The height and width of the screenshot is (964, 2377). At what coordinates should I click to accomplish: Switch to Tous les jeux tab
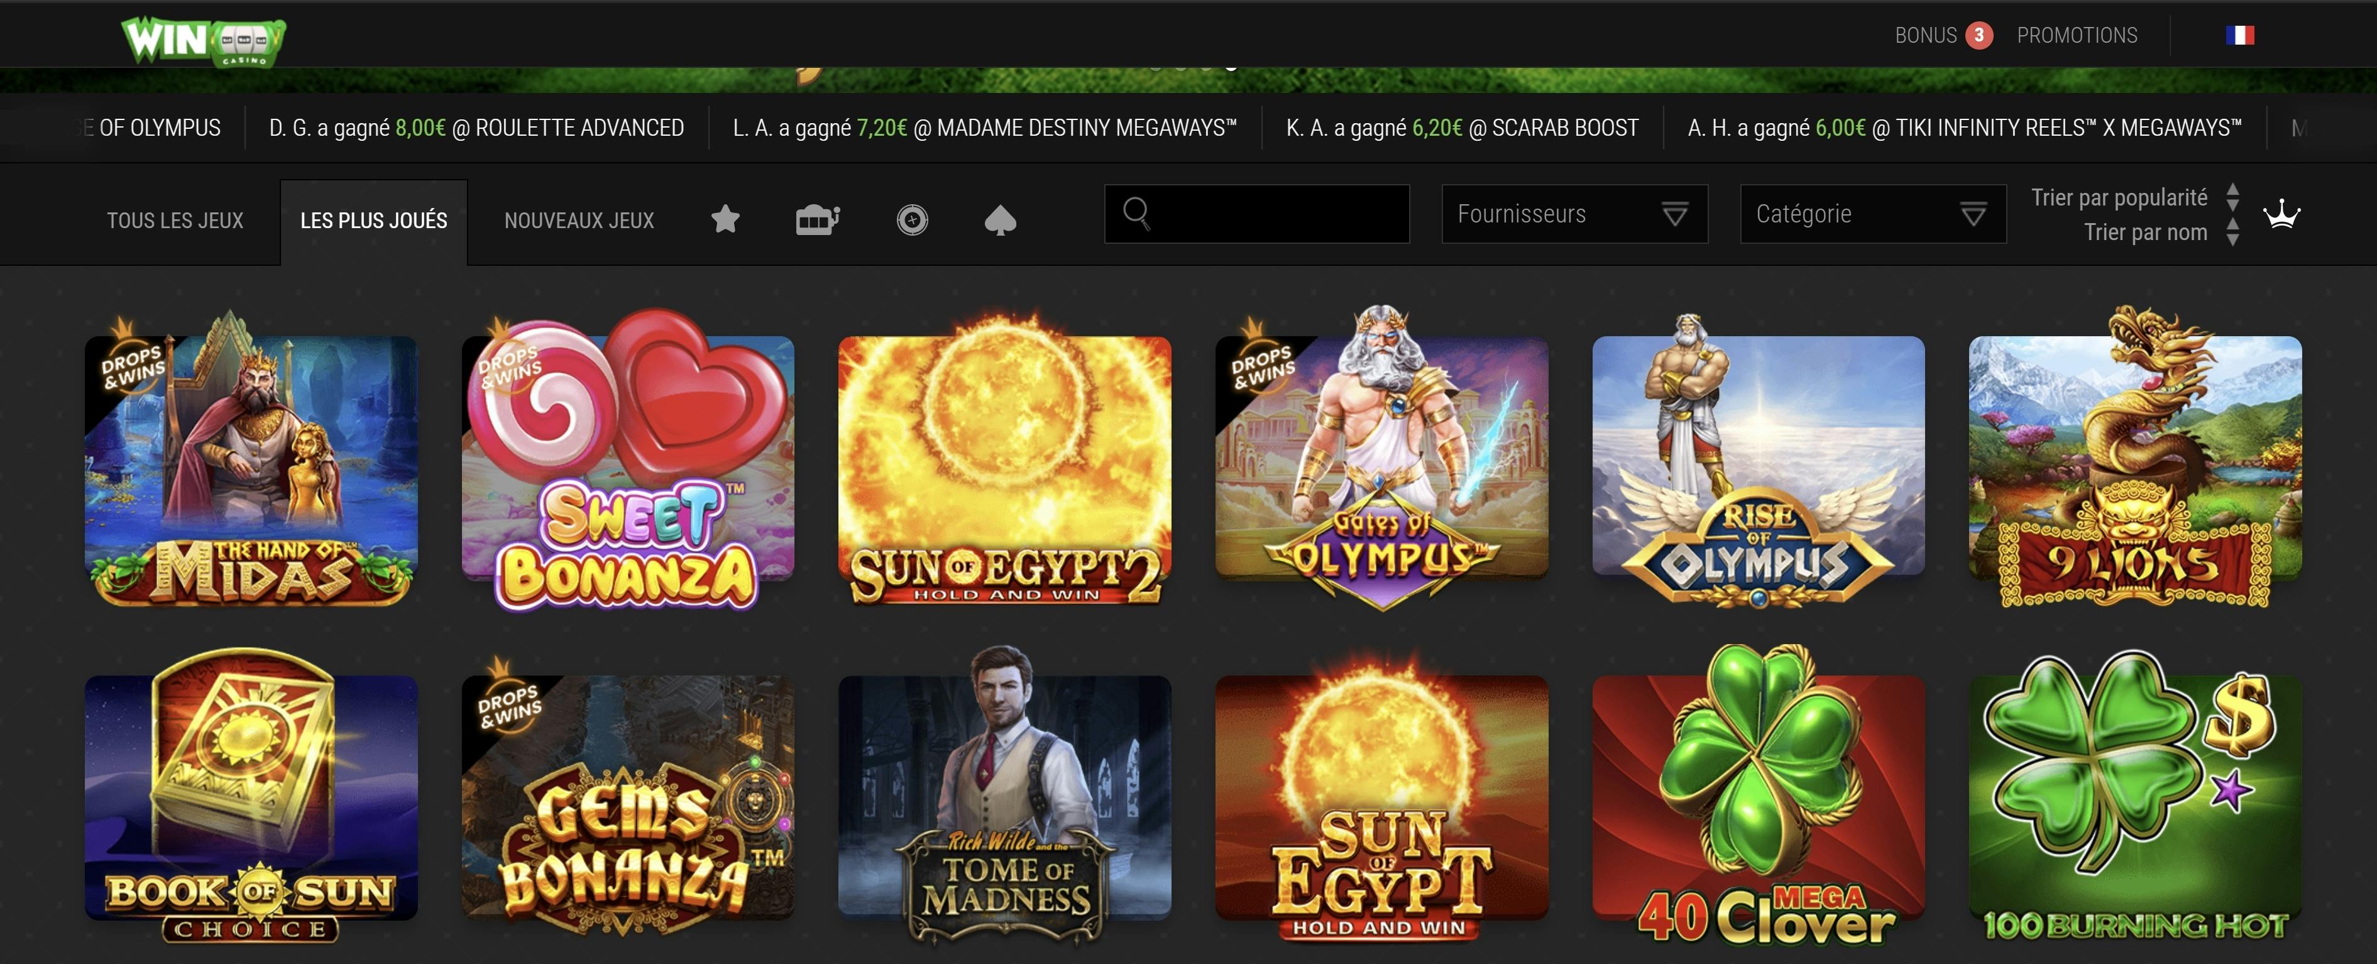175,221
